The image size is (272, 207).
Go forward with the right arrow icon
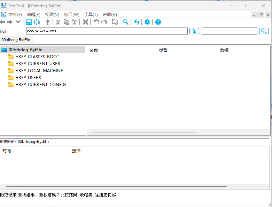pyautogui.click(x=10, y=22)
